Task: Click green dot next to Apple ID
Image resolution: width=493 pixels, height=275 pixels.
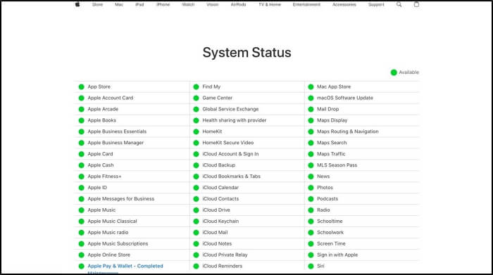Action: click(82, 188)
